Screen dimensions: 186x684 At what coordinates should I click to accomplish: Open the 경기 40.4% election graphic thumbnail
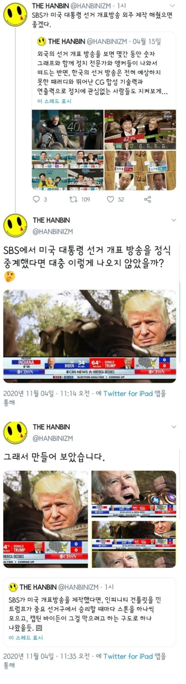[x=68, y=130]
